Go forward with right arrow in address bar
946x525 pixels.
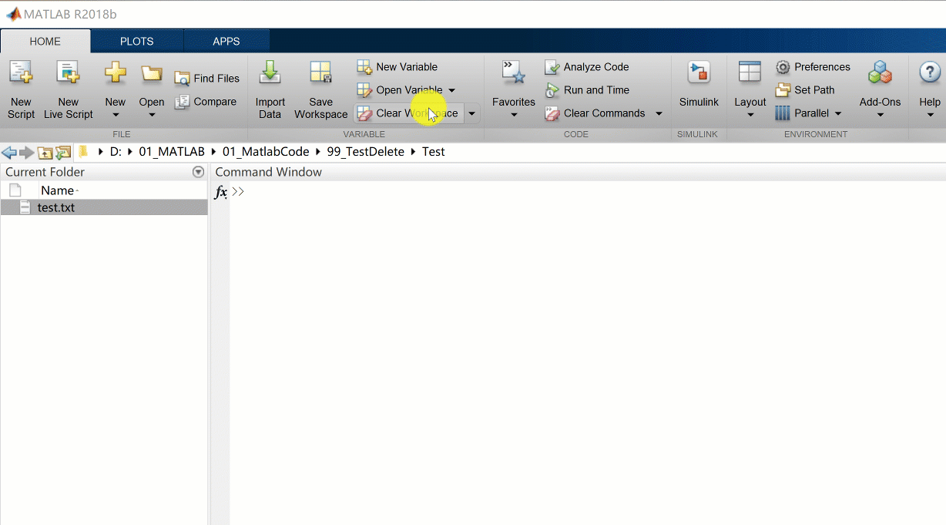[27, 153]
